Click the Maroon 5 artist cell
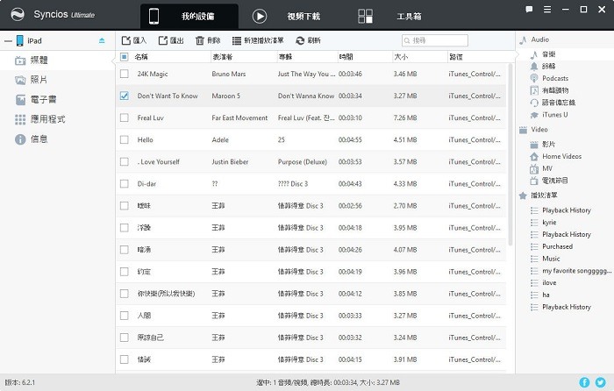The image size is (614, 391). coord(226,96)
